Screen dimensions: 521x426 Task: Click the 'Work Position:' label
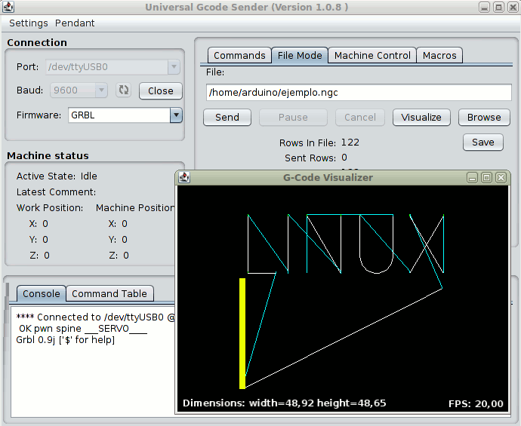pyautogui.click(x=50, y=208)
